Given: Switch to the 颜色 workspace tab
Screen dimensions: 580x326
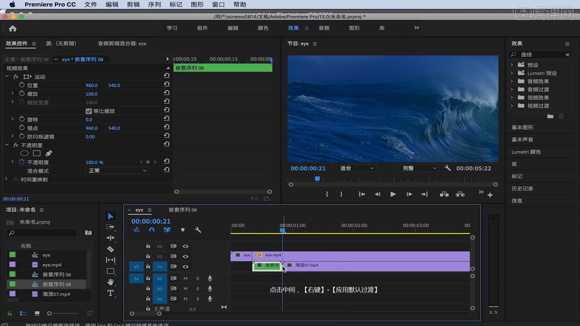Looking at the screenshot, I should click(263, 28).
